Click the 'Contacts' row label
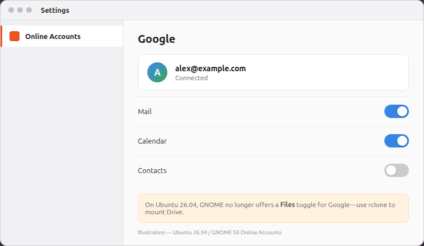424x246 pixels. point(152,170)
